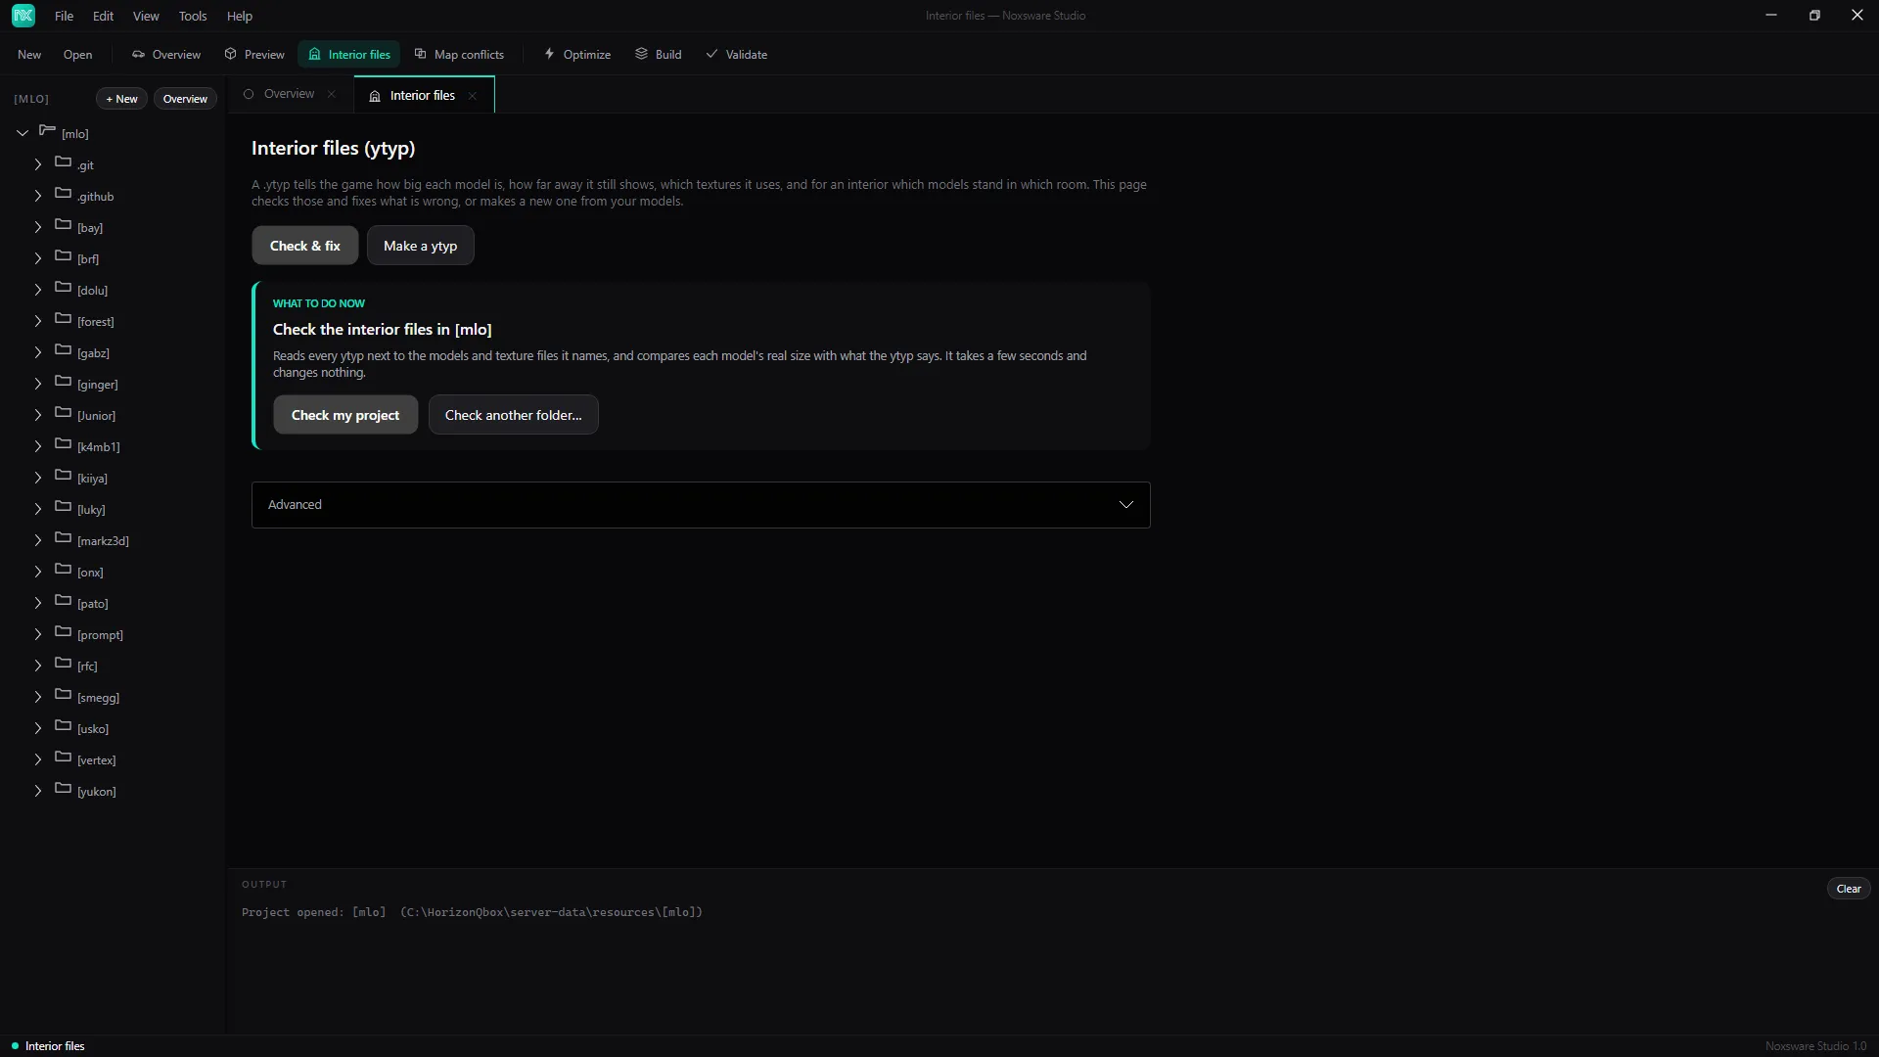Open the Preview toolbar view
This screenshot has width=1879, height=1057.
pyautogui.click(x=254, y=54)
